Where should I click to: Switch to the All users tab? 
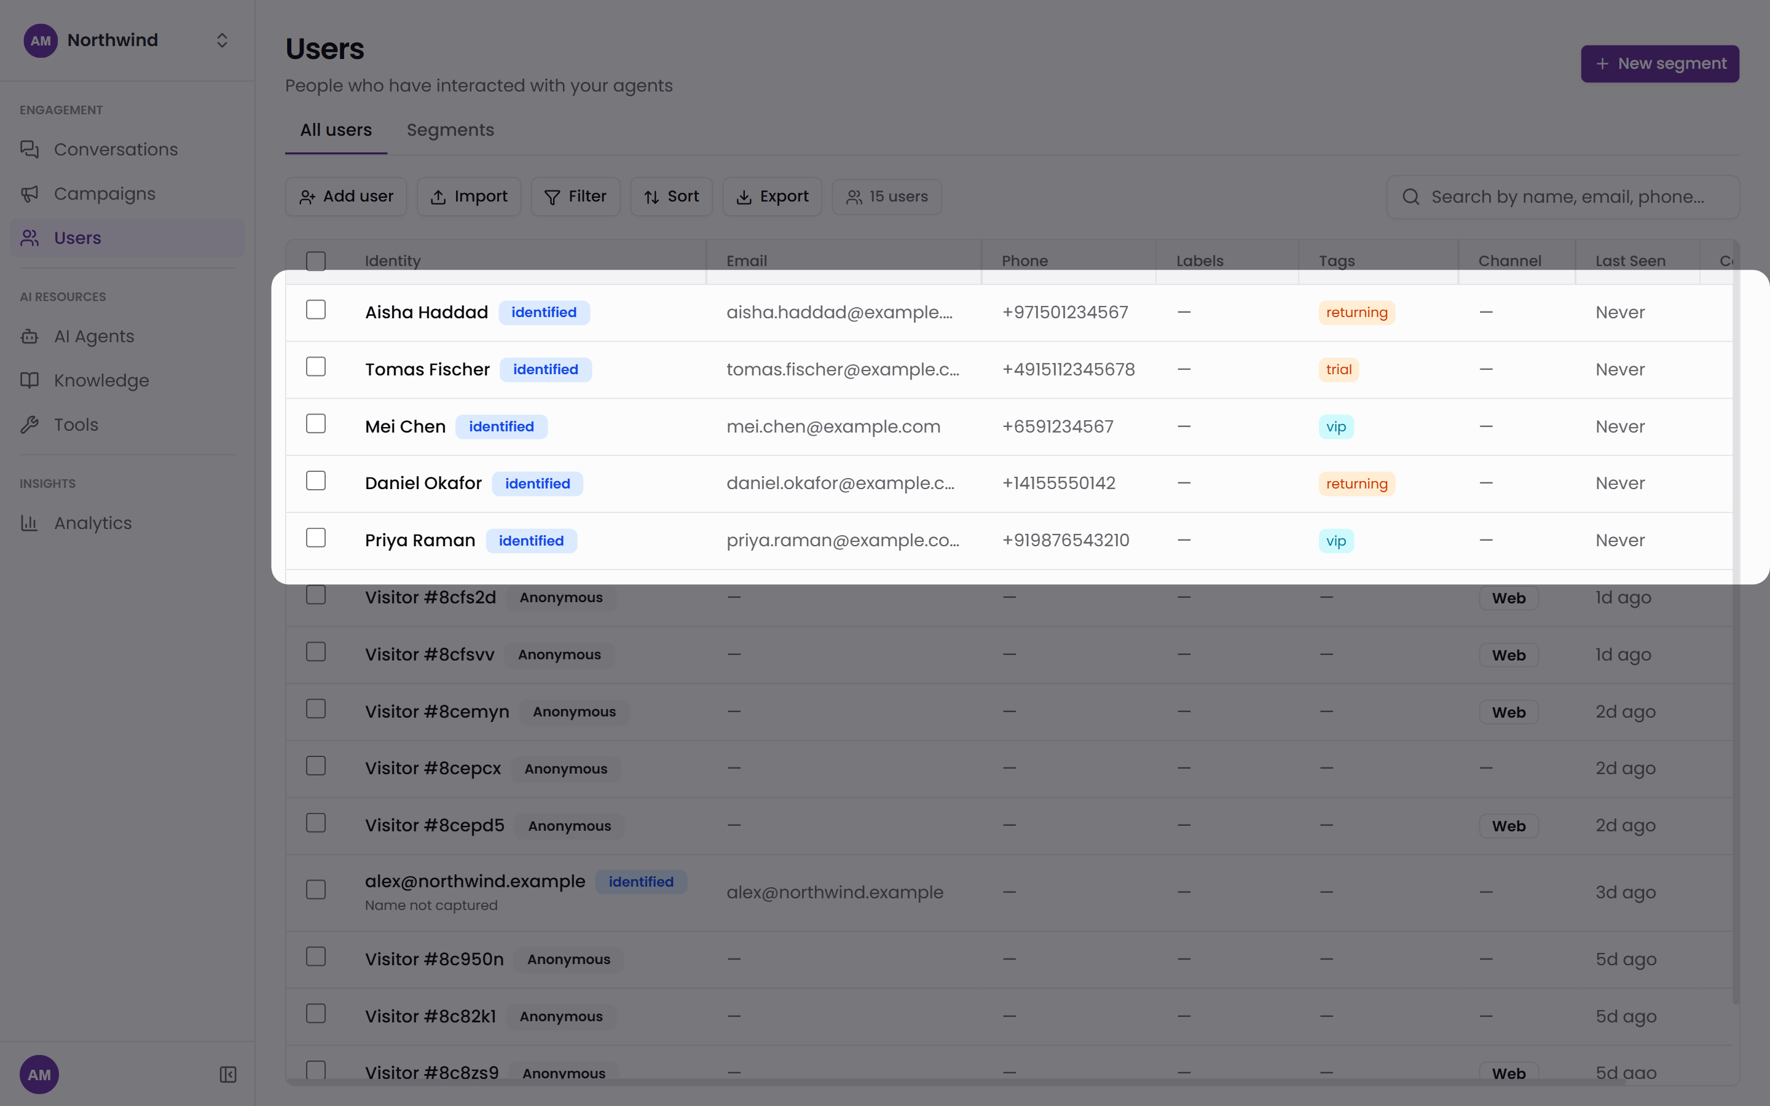point(336,130)
